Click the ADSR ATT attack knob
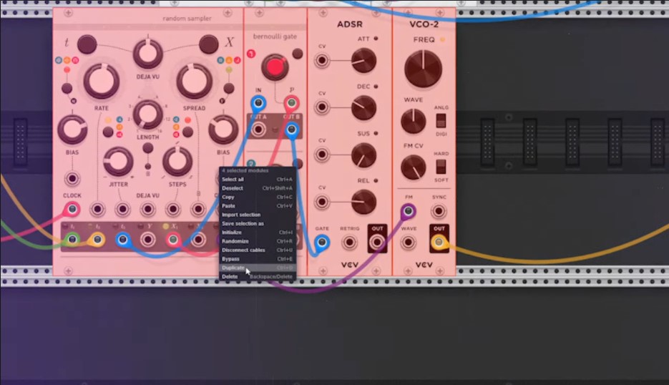The image size is (669, 385). 363,61
